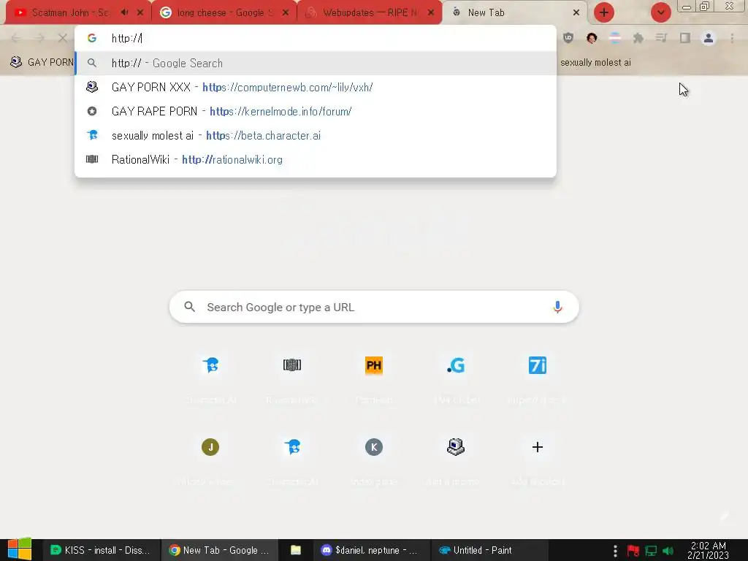
Task: Switch to the Untitled - Paint taskbar window
Action: tap(489, 550)
